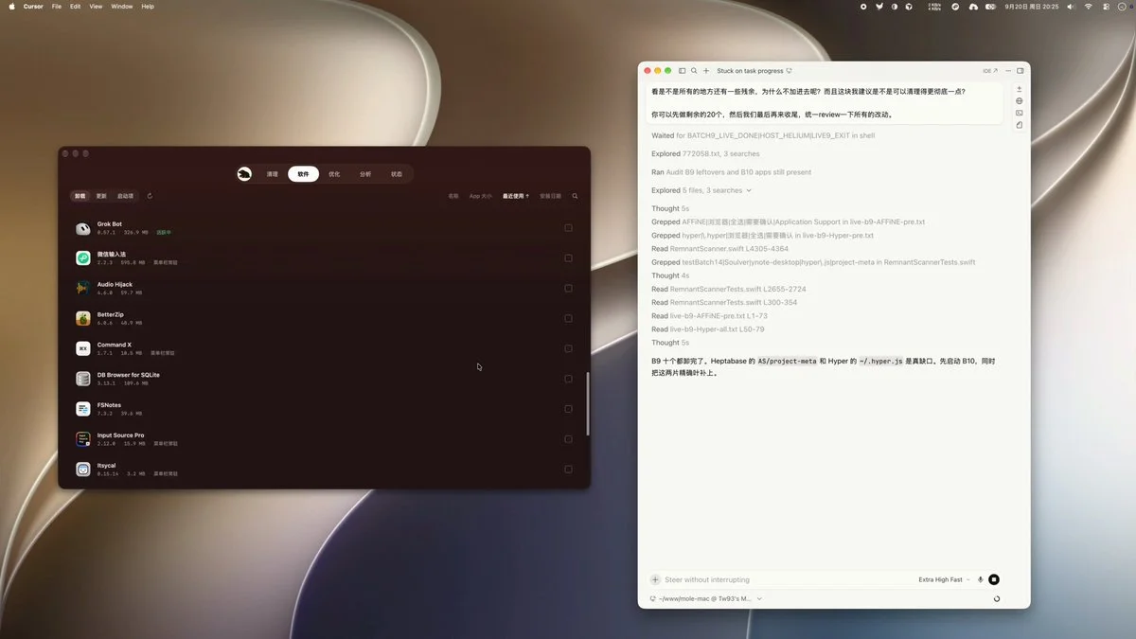Click the panel layout icon at the chat window's top right

(x=1021, y=71)
